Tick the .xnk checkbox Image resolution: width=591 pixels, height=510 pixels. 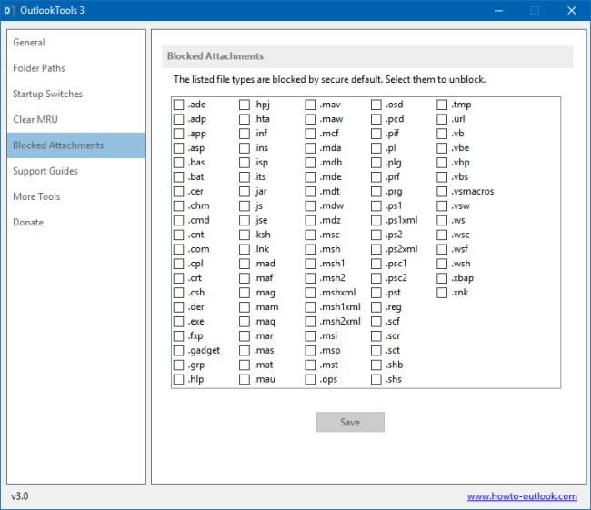click(x=443, y=293)
